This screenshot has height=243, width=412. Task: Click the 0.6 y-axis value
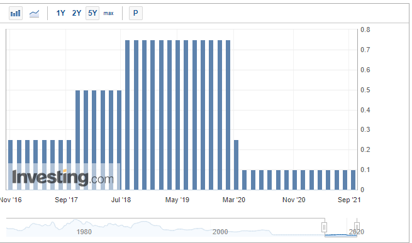pyautogui.click(x=365, y=70)
